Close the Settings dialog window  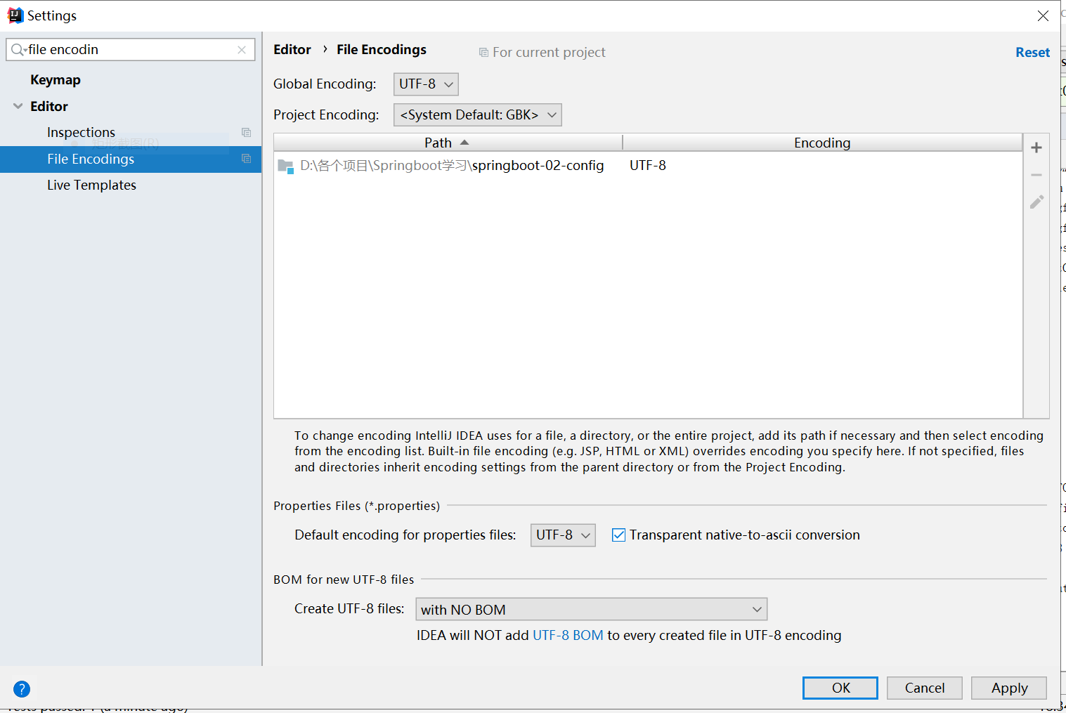pos(1043,15)
